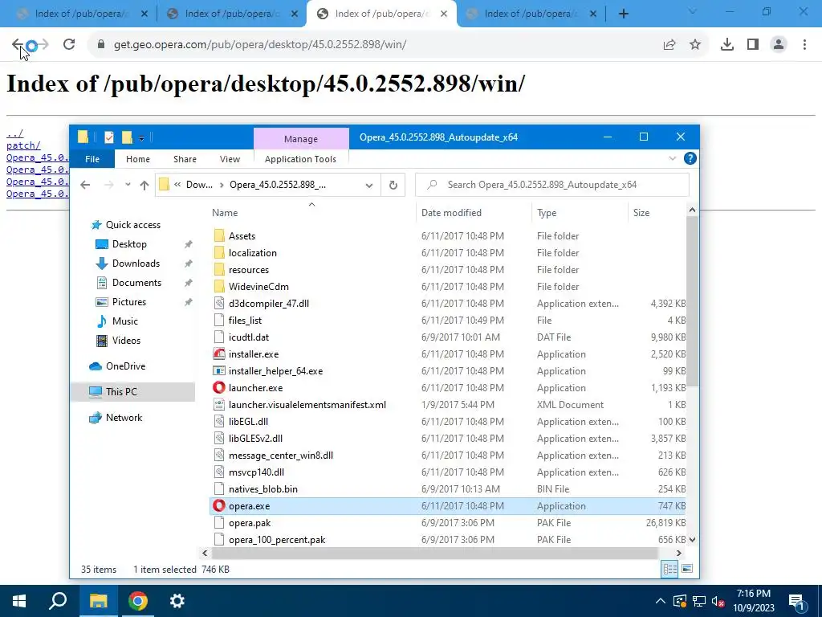Screen dimensions: 822x617
Task: Click horizontal scrollbar right arrow
Action: point(679,553)
